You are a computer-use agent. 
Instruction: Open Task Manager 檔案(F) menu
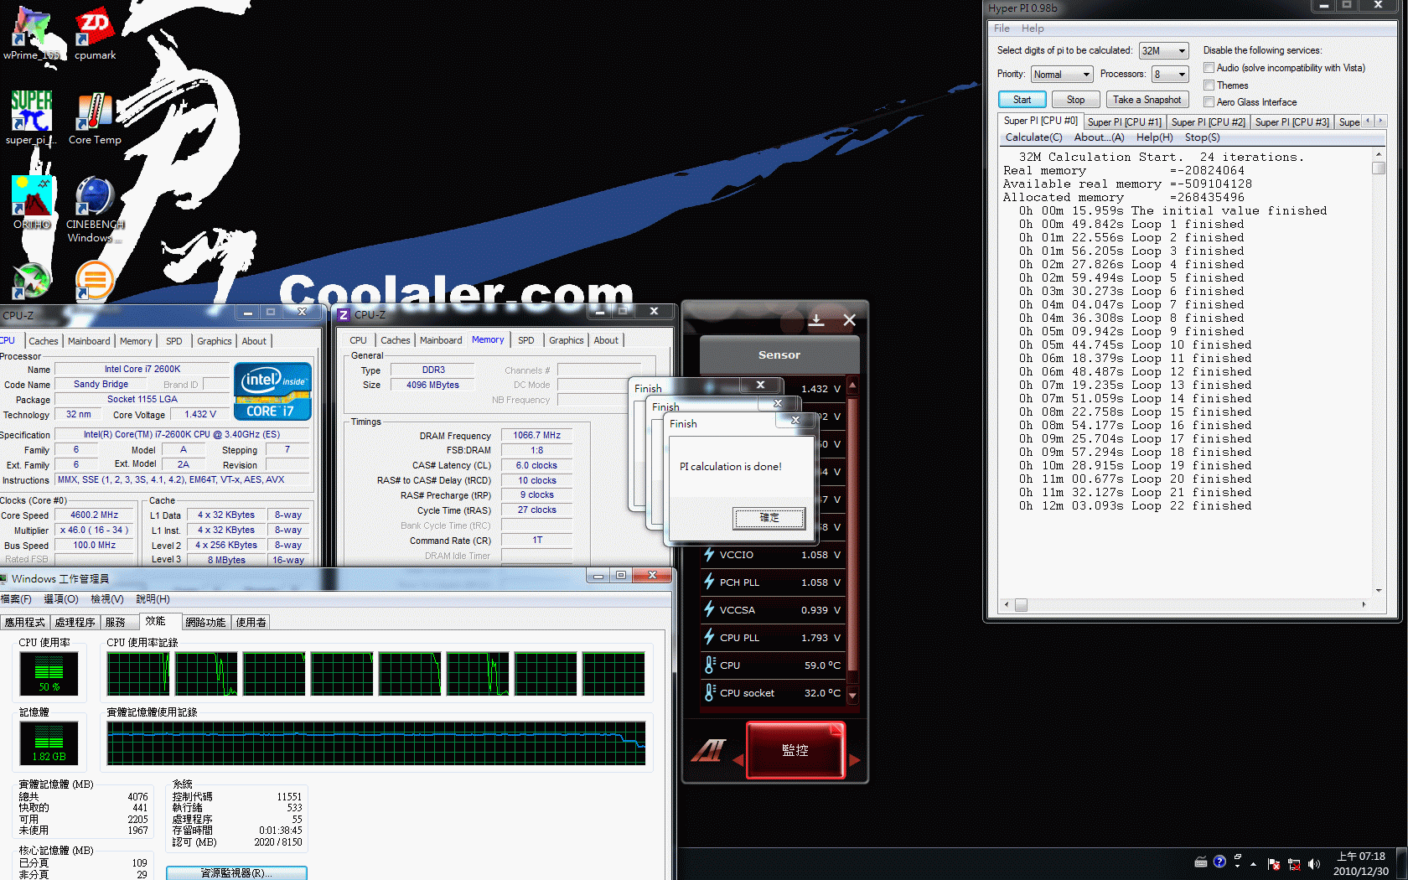tap(16, 599)
